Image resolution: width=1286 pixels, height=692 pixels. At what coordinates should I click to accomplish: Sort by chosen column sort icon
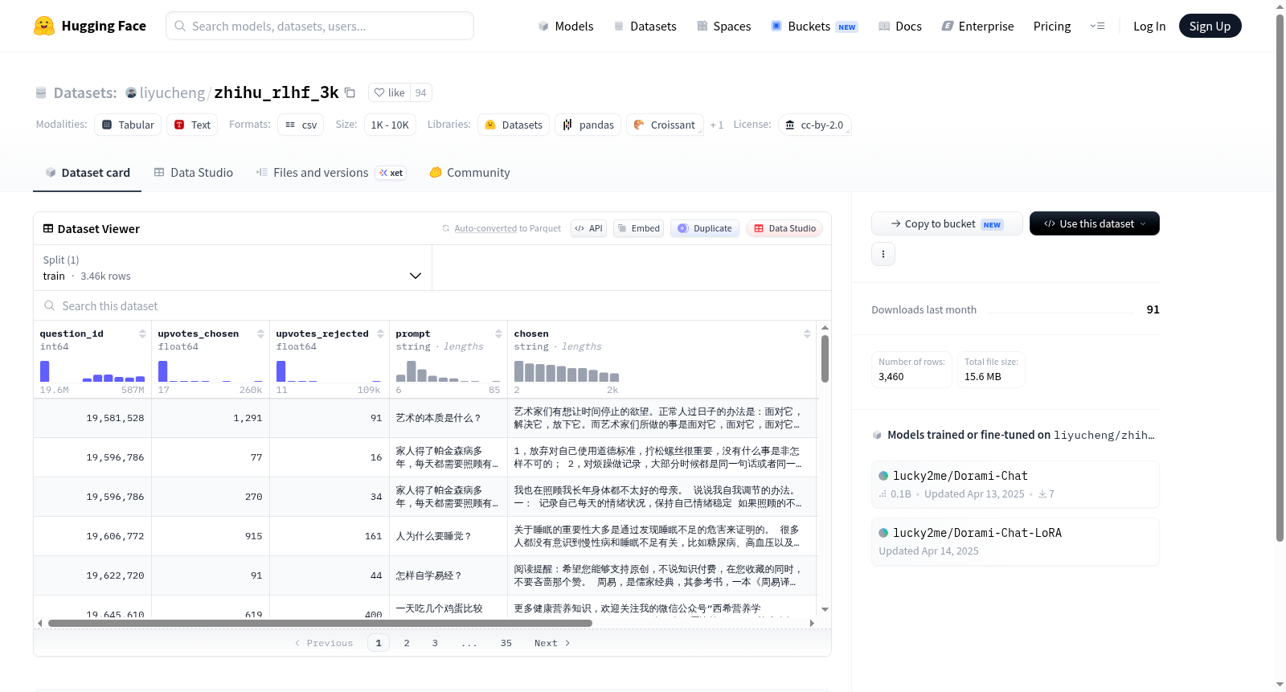point(807,334)
